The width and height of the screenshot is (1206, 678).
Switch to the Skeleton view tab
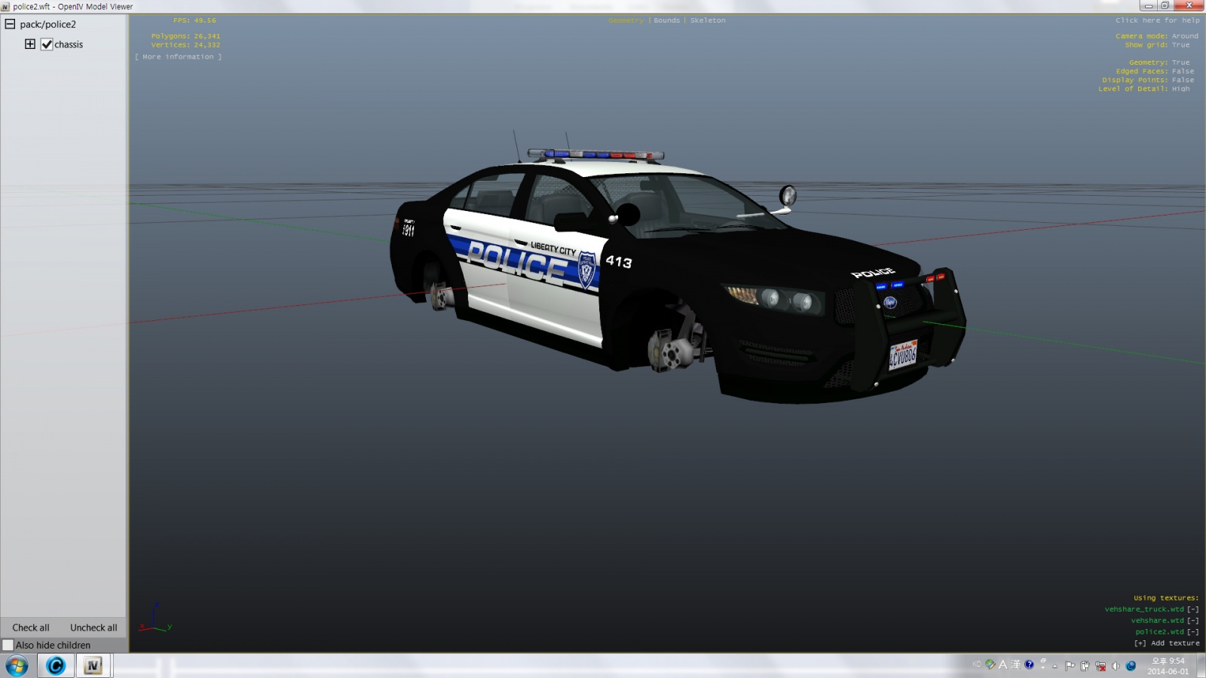708,20
